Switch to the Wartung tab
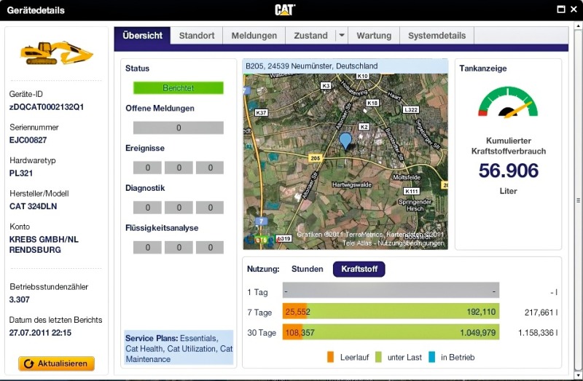The height and width of the screenshot is (381, 583). click(374, 36)
